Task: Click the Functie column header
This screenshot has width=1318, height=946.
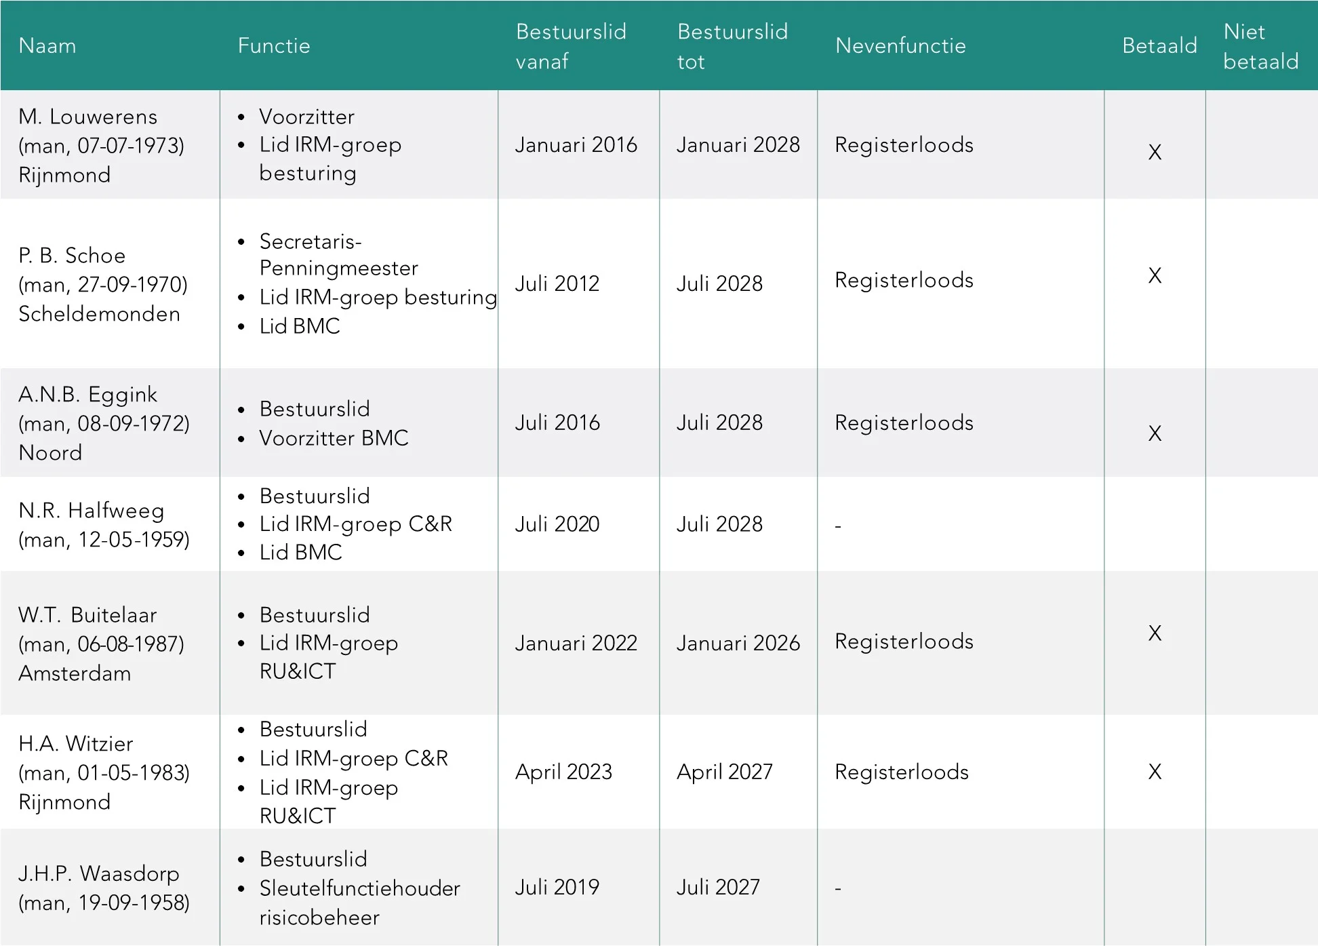Action: [x=274, y=45]
